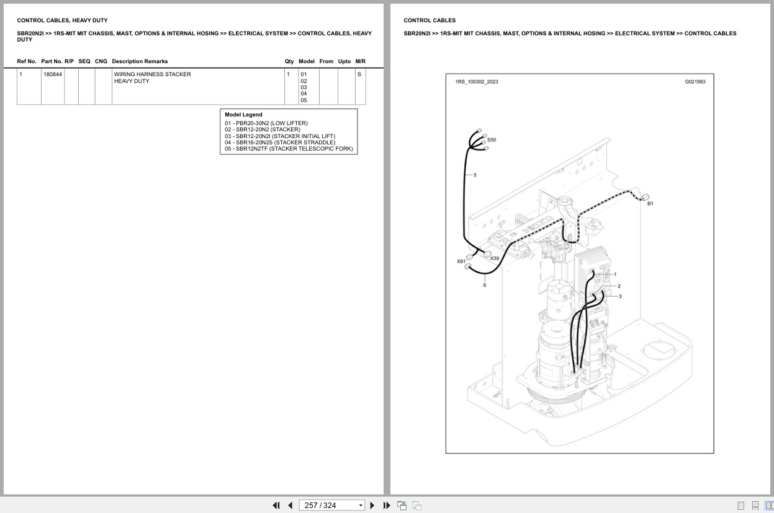The height and width of the screenshot is (513, 774).
Task: Click the M/R column header
Action: tap(361, 61)
